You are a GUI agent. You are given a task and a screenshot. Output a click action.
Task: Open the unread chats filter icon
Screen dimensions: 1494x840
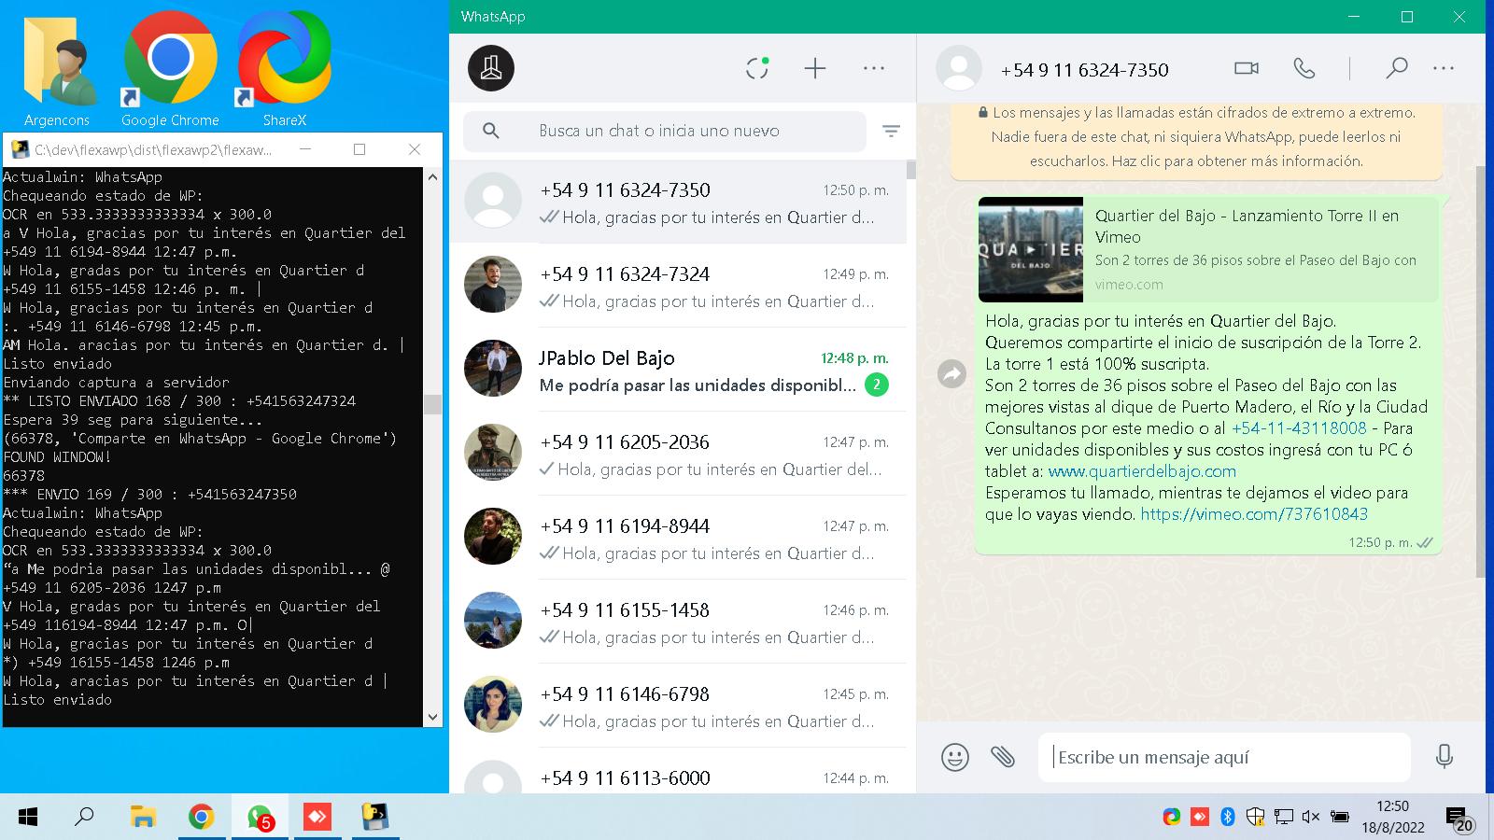tap(892, 132)
